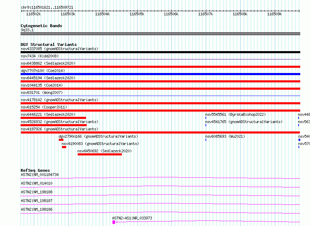Viewport: 310px width, 226px height.
Task: Click the red nsv1044135 Coe2014 bar
Action: [x=160, y=89]
